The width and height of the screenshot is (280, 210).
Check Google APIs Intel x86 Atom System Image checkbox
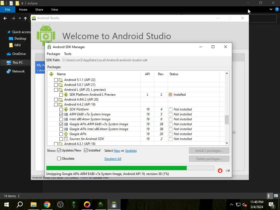coord(61,129)
